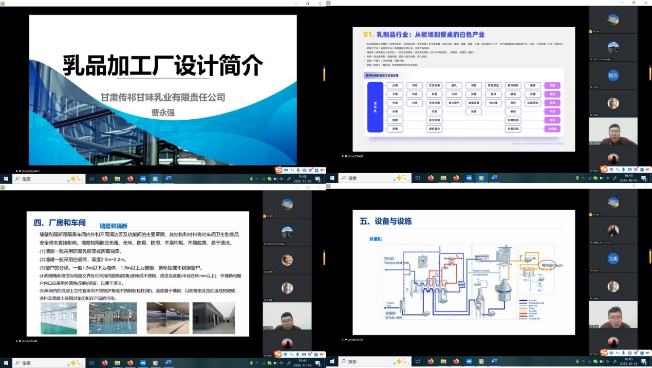Open Word from the 16:42 taskbar
The image size is (652, 368).
(167, 179)
